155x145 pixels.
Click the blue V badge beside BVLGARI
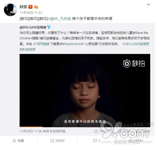[x=49, y=27]
